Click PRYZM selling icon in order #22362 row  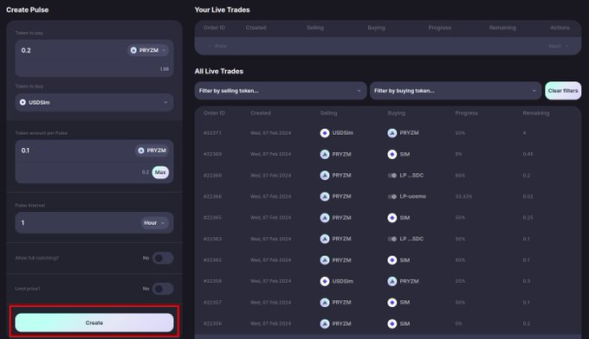click(325, 260)
